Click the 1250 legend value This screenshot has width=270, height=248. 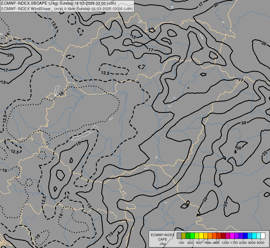[x=225, y=243]
